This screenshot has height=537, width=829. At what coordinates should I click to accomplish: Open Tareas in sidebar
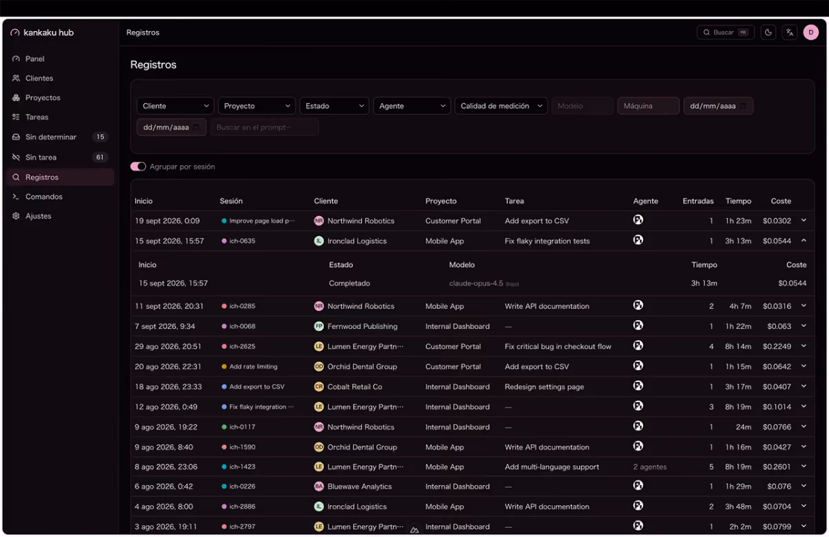click(59, 117)
